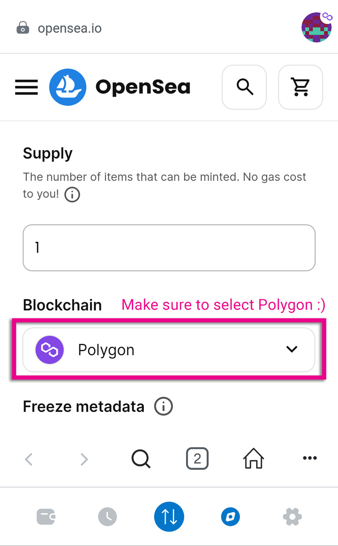Expand the Polygon blockchain dropdown

pos(291,349)
